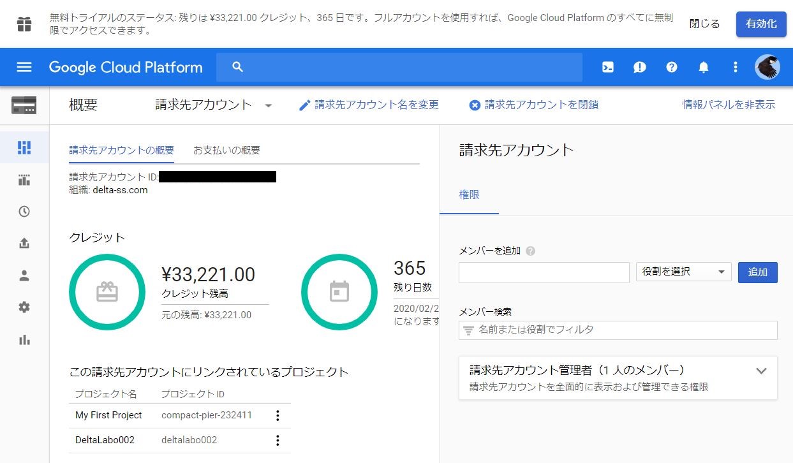Click 元の残高: ¥33,221.00 text

207,315
